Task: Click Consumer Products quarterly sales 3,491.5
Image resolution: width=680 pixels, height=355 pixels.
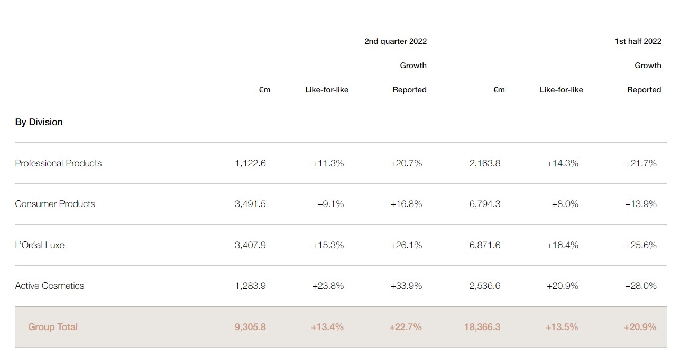Action: pyautogui.click(x=250, y=204)
